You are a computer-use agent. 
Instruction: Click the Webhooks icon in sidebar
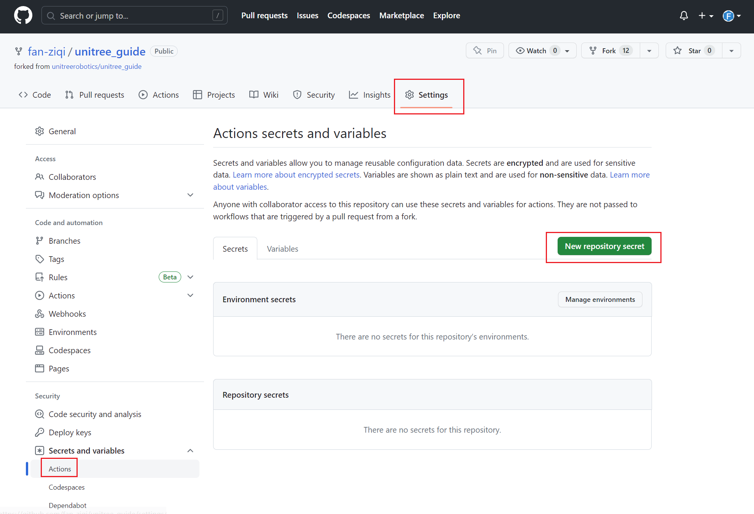tap(40, 314)
